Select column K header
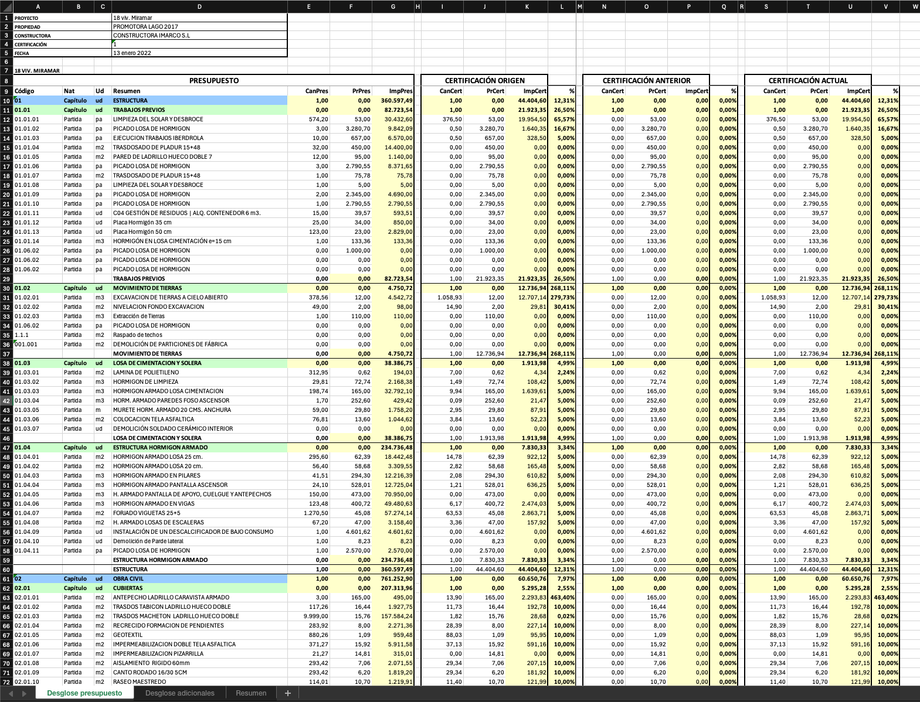This screenshot has height=702, width=920. point(527,6)
